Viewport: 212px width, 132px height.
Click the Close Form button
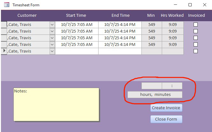[166, 119]
